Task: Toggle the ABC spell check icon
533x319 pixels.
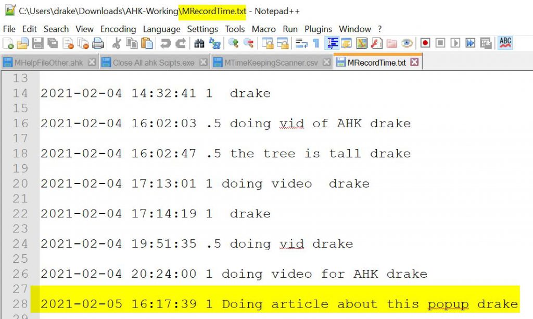Action: pyautogui.click(x=505, y=43)
